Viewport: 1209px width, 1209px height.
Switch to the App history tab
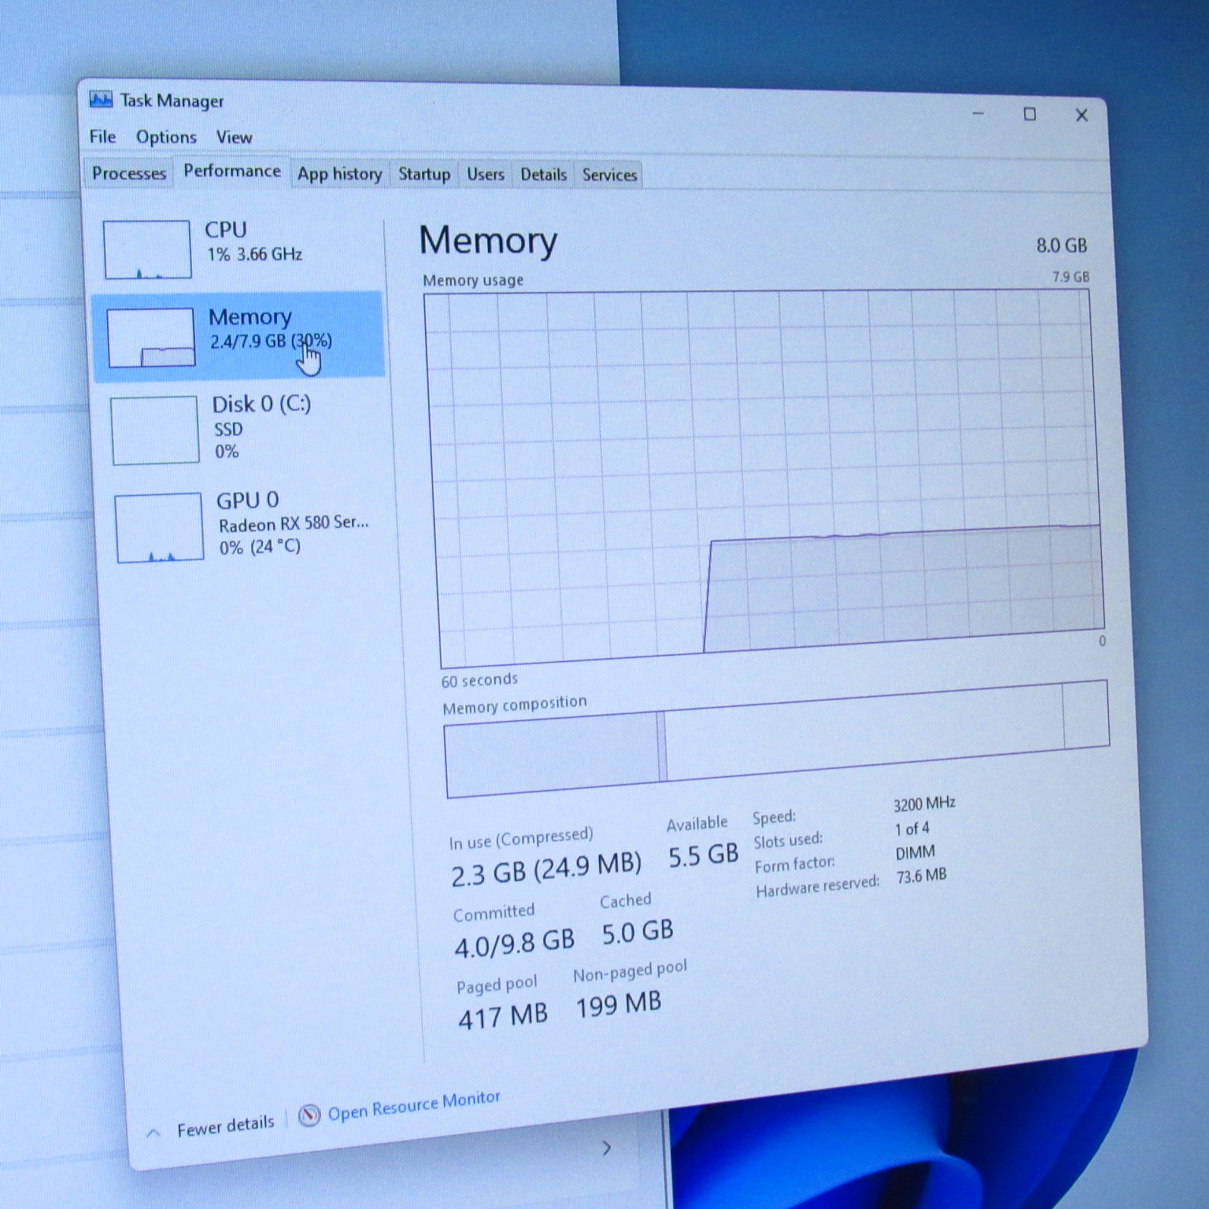[x=339, y=174]
